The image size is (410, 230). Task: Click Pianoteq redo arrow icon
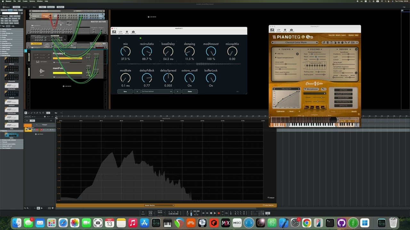pyautogui.click(x=349, y=42)
